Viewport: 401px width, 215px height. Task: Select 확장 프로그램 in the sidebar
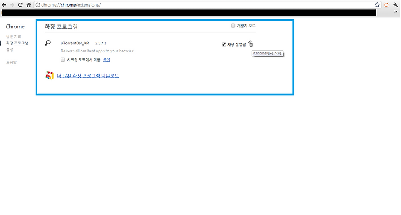click(17, 43)
